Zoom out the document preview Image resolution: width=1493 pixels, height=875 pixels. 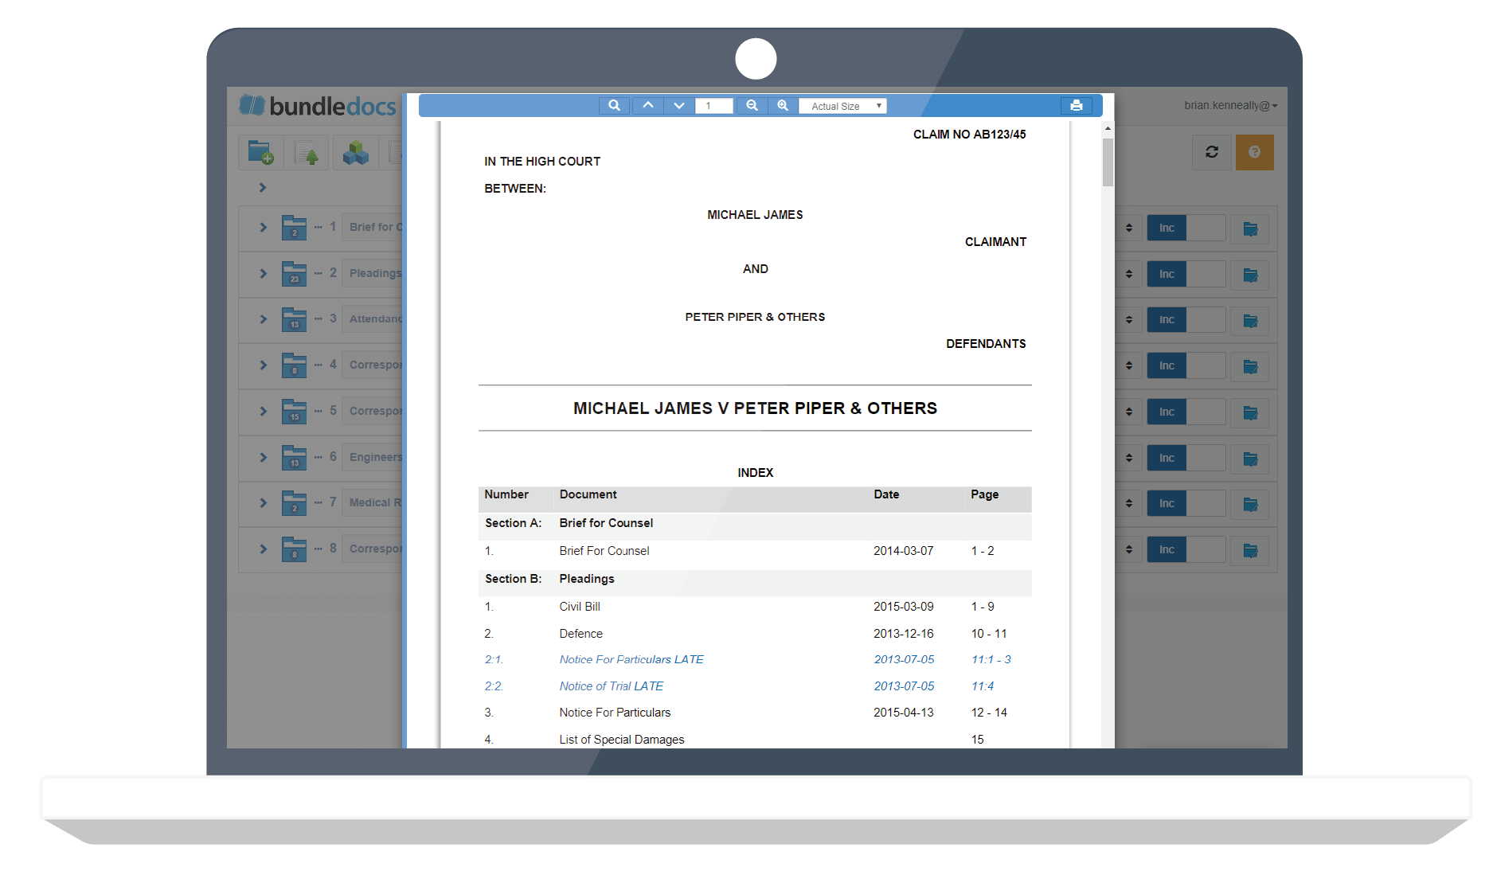(x=752, y=105)
